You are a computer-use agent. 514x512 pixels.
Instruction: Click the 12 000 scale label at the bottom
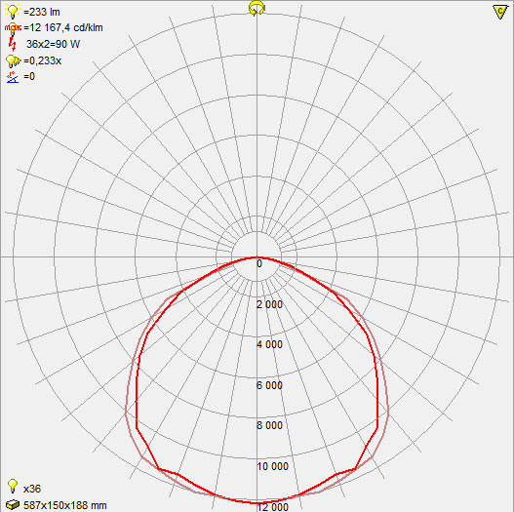272,507
